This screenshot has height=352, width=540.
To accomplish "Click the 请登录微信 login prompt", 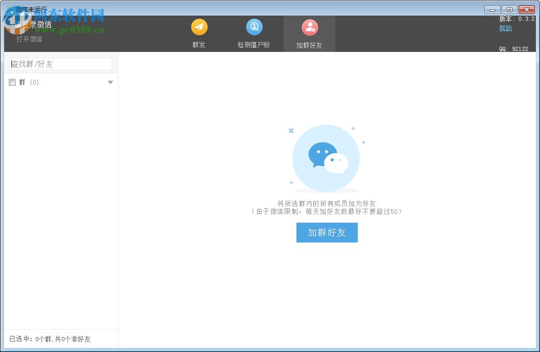I will tap(32, 24).
